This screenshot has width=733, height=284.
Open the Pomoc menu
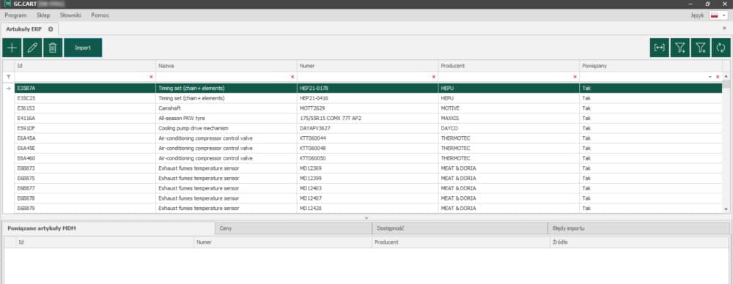[100, 15]
